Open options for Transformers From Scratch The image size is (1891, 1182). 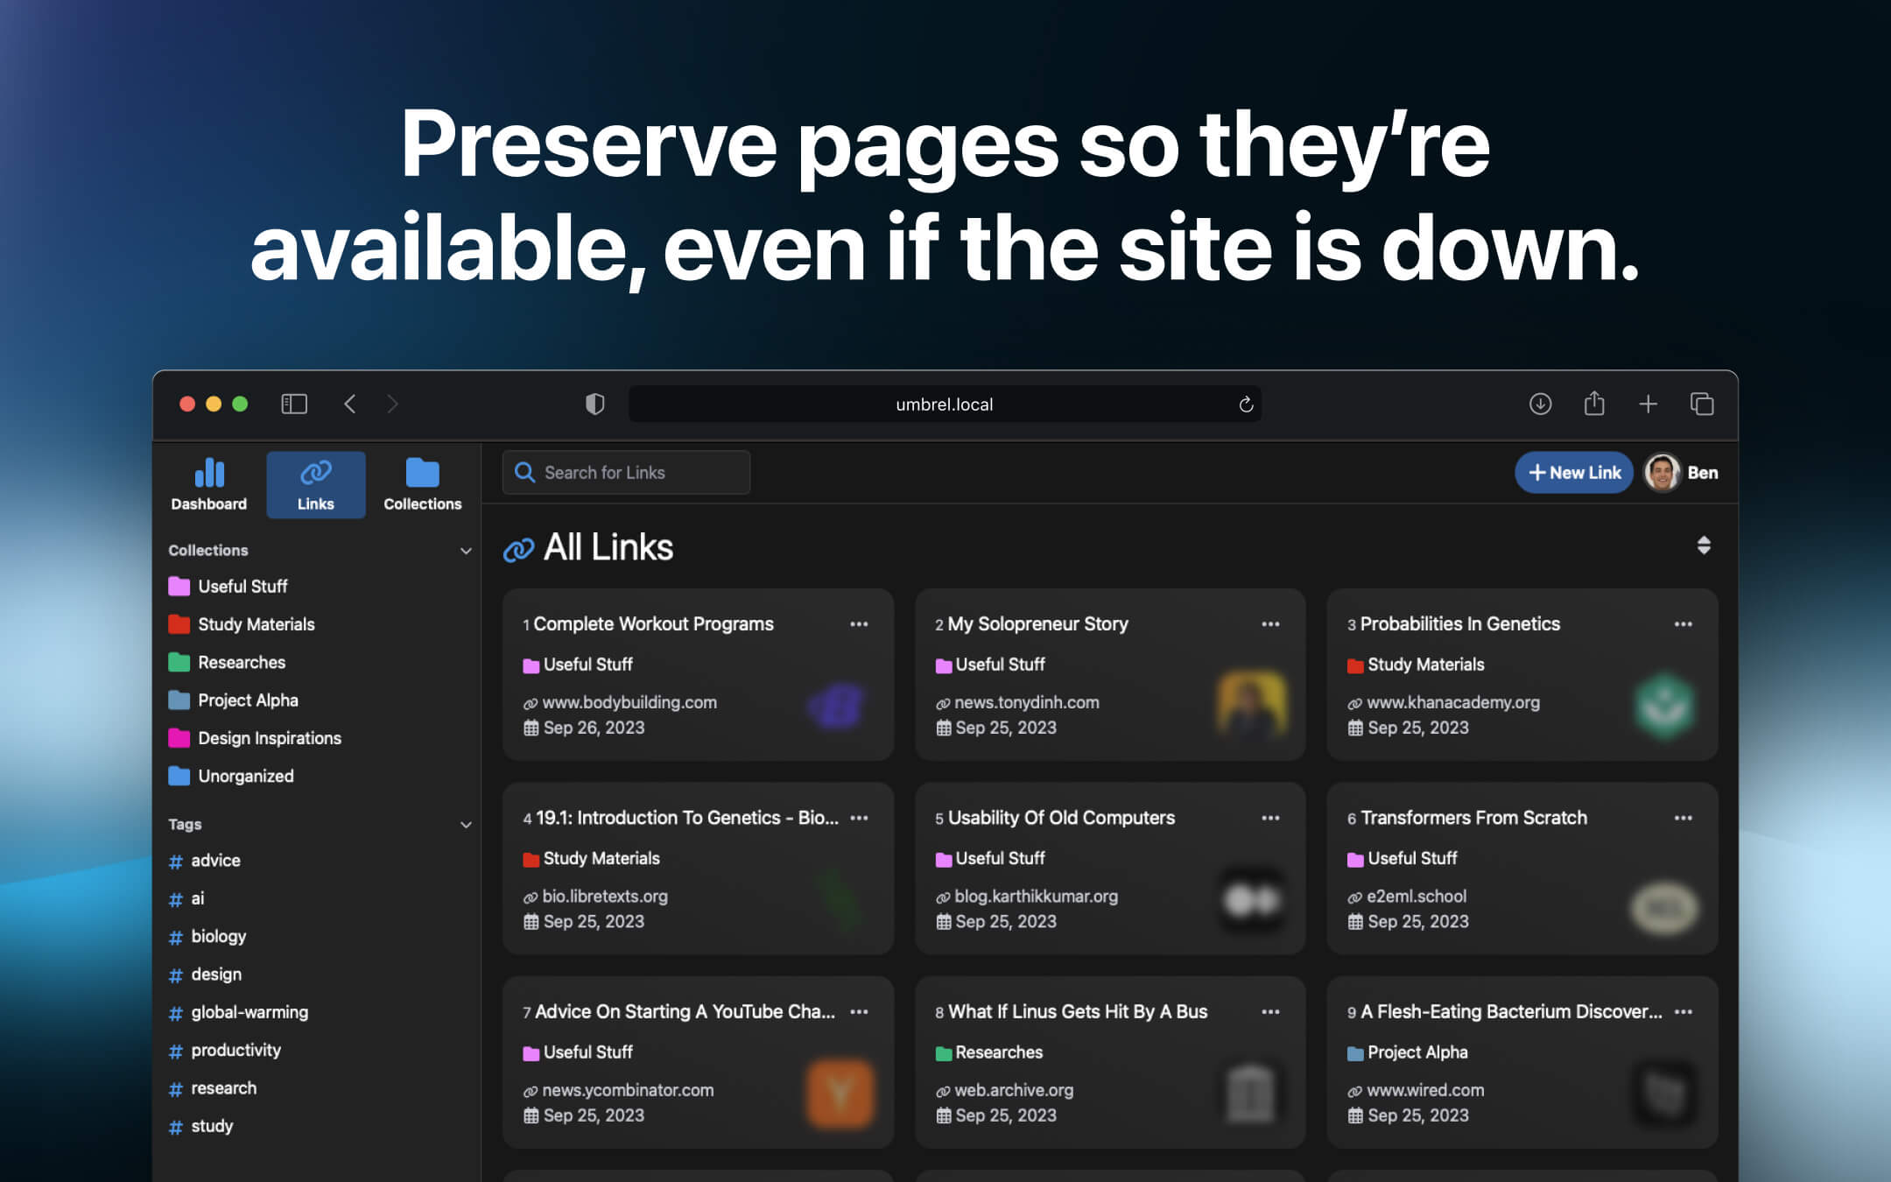coord(1683,818)
